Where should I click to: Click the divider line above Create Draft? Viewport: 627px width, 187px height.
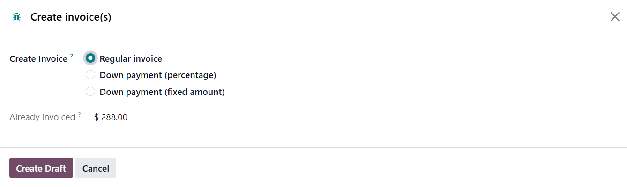point(313,147)
